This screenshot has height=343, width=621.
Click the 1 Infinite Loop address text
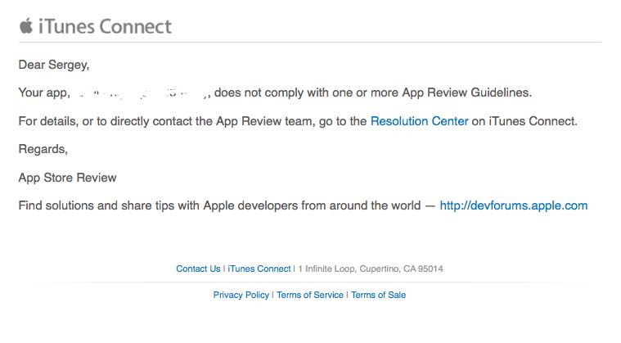click(x=371, y=269)
